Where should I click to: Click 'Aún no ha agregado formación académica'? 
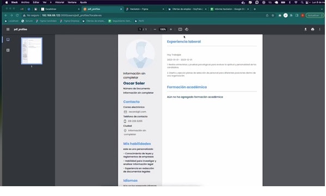point(195,97)
